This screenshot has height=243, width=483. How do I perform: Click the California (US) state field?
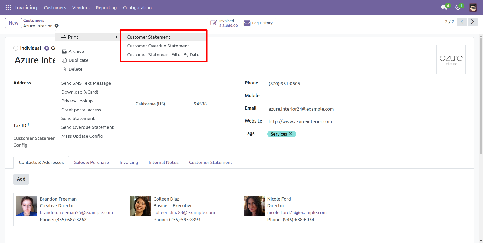tap(150, 104)
